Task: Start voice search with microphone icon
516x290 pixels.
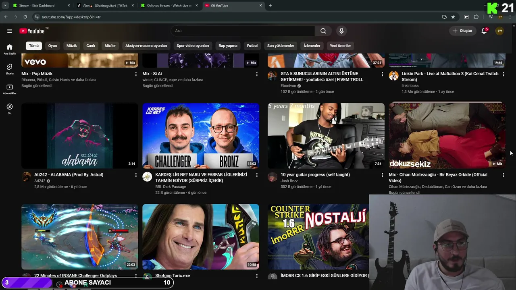Action: (341, 31)
